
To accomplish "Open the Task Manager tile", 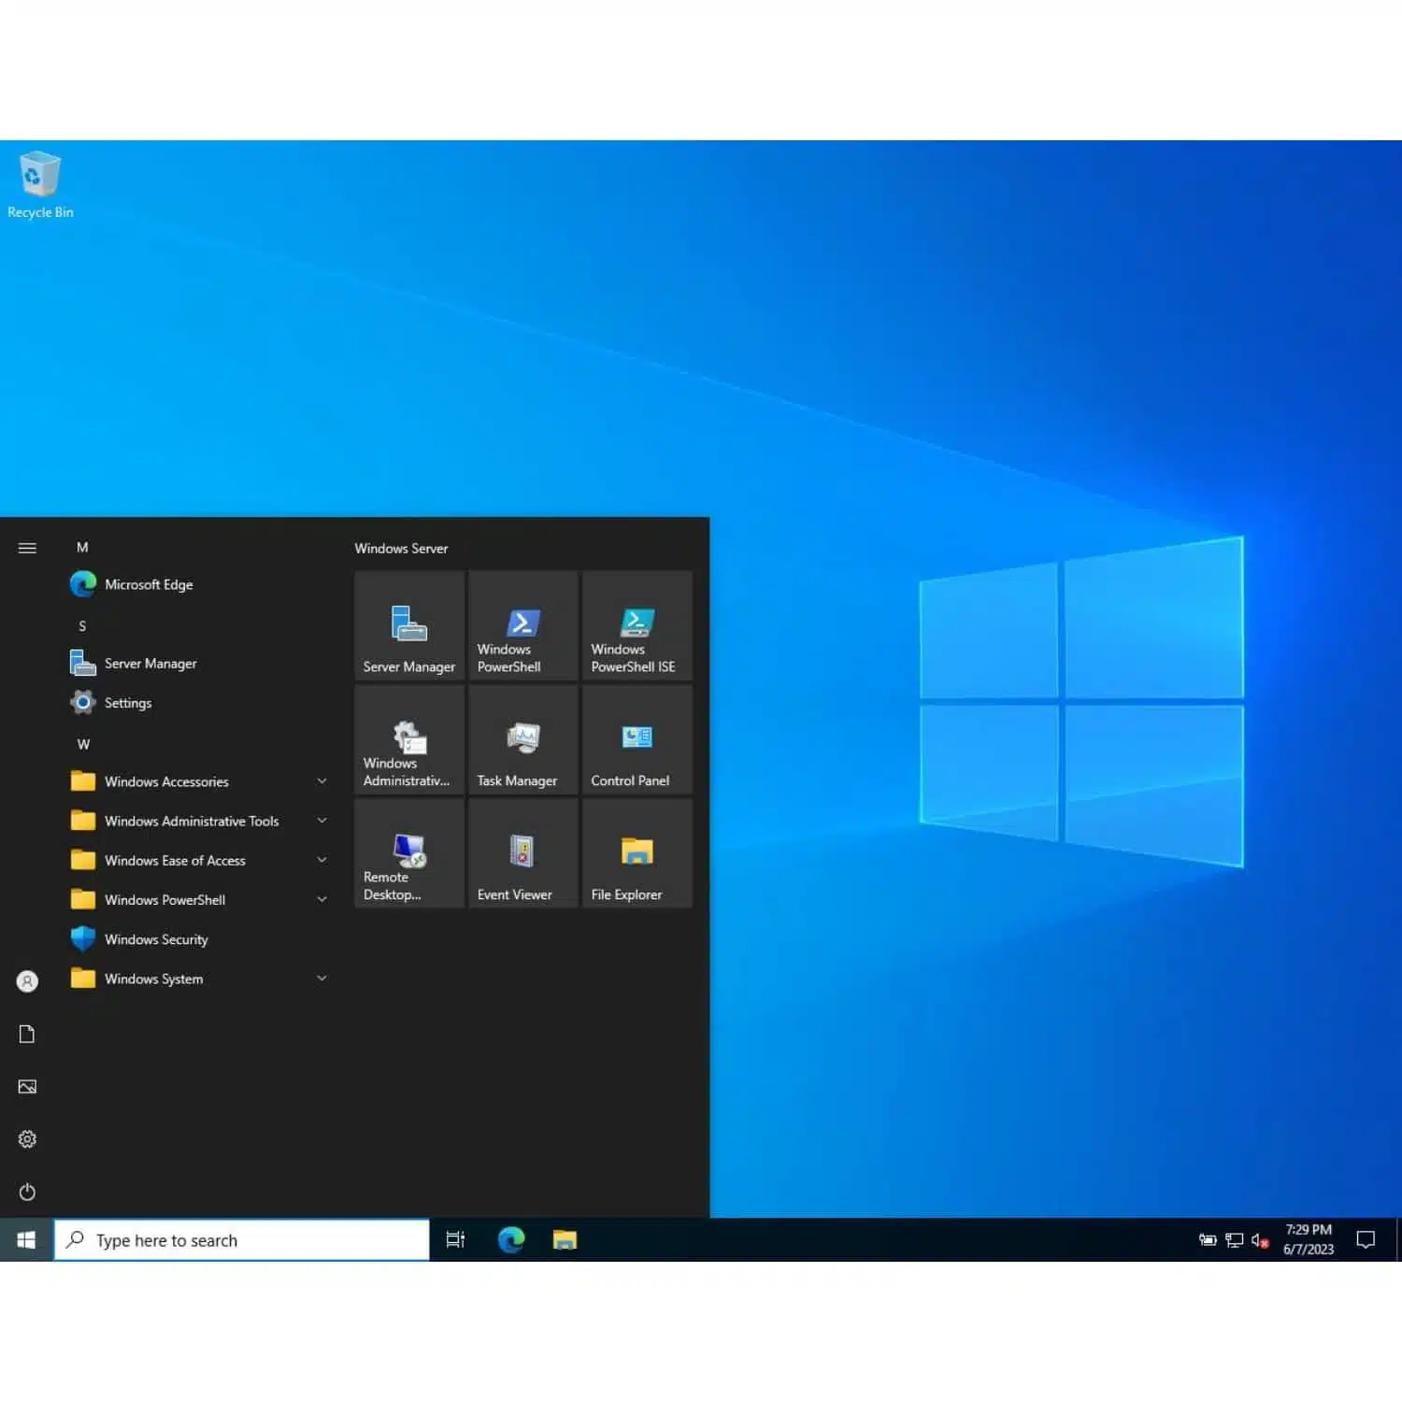I will click(x=523, y=739).
